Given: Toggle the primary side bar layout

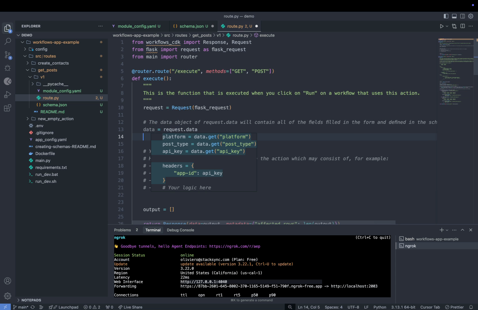Looking at the screenshot, I should 446,16.
